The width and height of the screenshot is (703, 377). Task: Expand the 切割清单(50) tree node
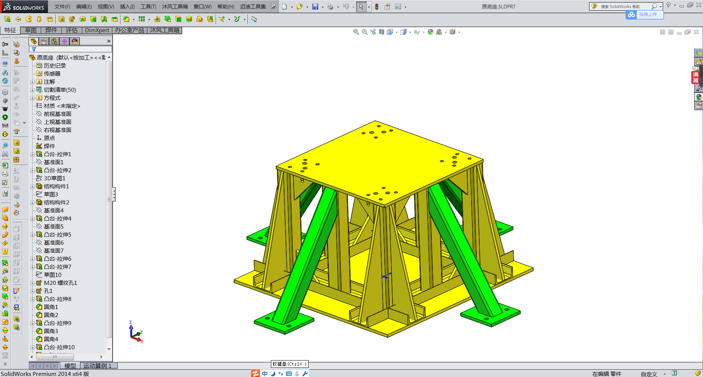tap(32, 90)
